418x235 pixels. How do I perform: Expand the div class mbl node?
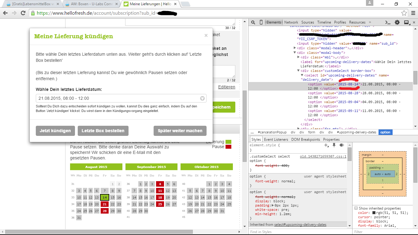point(298,57)
